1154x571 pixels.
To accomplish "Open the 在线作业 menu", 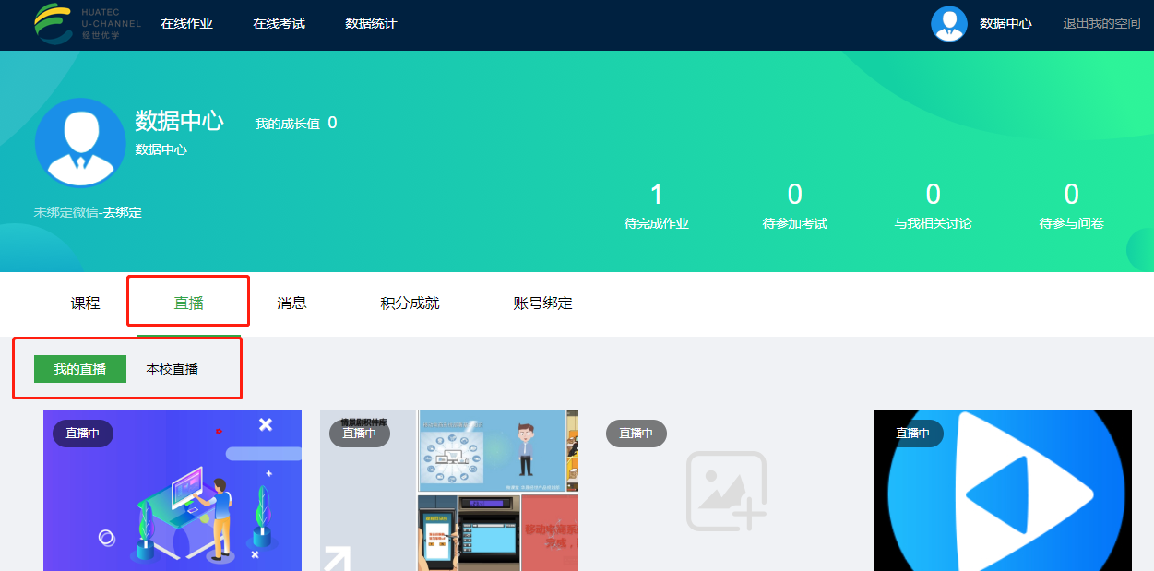I will (x=186, y=24).
